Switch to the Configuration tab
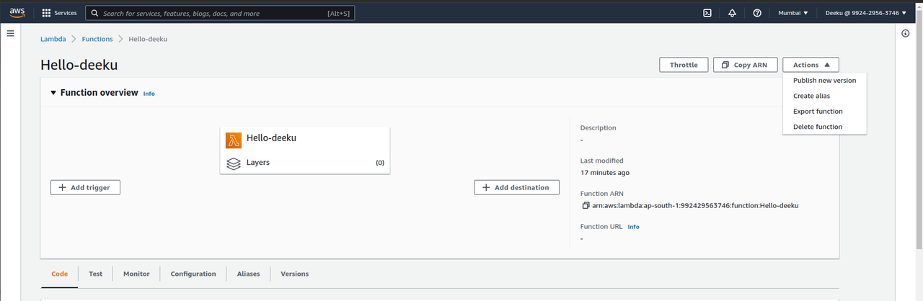The image size is (923, 301). [x=193, y=274]
